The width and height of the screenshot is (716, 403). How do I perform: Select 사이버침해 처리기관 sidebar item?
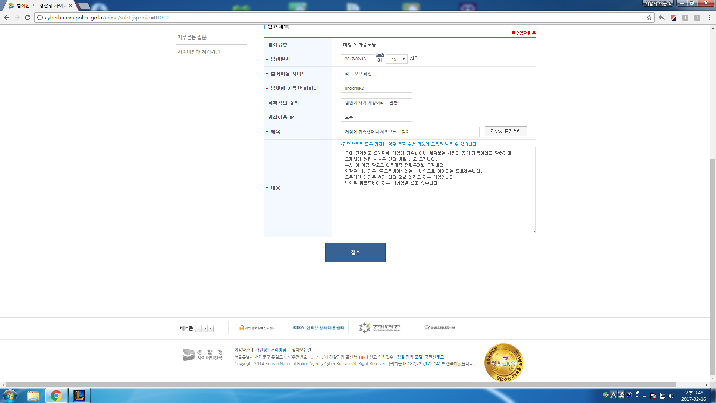199,52
